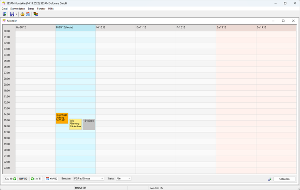
Task: Click the Schließen button
Action: 284,179
